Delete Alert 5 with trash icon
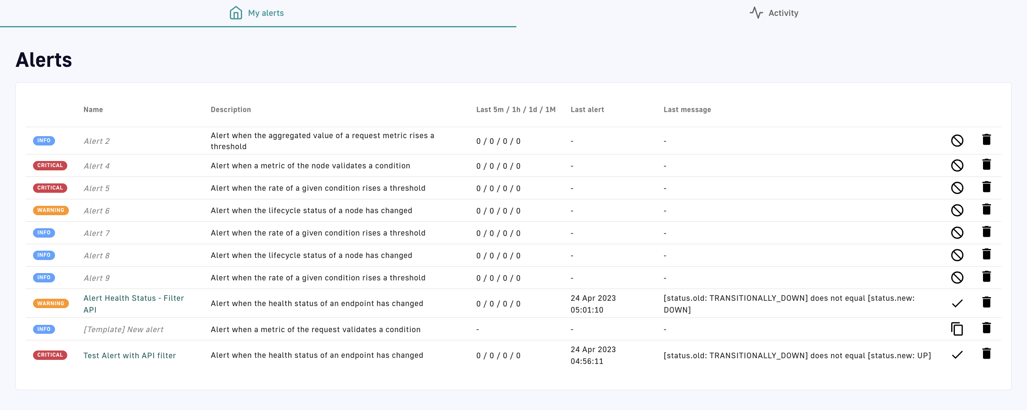 [986, 187]
